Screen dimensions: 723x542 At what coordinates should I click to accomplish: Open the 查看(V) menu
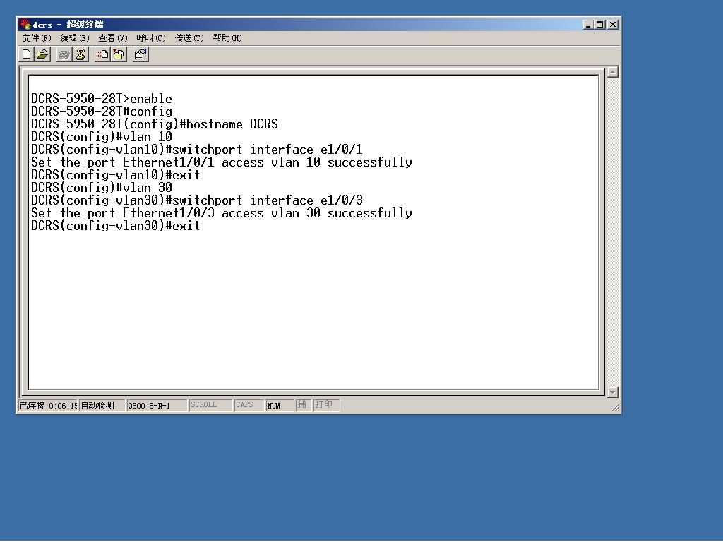click(x=112, y=38)
